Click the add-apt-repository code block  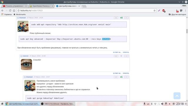78,24
